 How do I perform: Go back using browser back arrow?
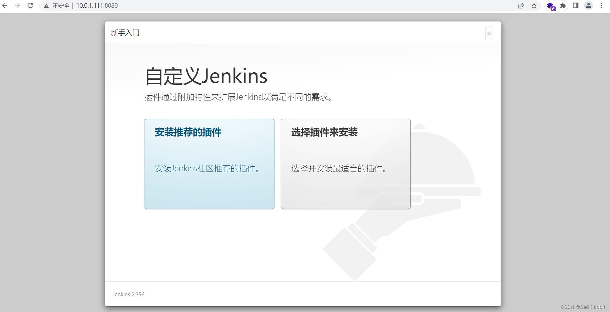click(5, 5)
